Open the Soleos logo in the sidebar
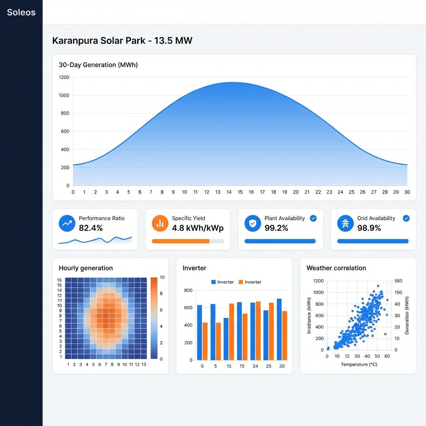Image resolution: width=426 pixels, height=426 pixels. click(21, 12)
